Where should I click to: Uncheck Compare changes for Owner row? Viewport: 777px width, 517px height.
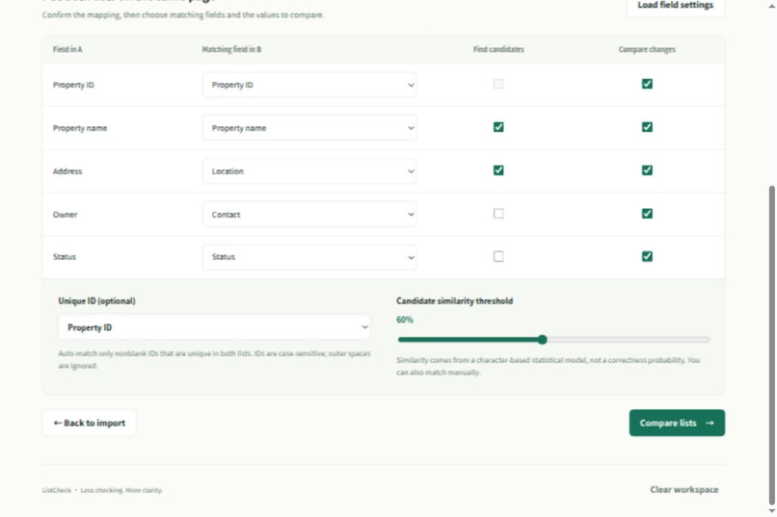tap(647, 214)
